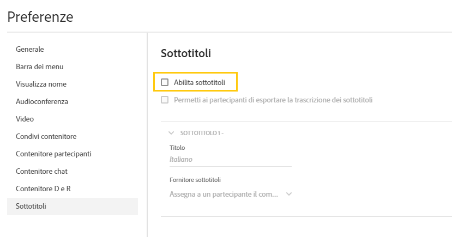Select Contenitore partecipanti category
Viewport: 452px width, 237px height.
(x=53, y=154)
